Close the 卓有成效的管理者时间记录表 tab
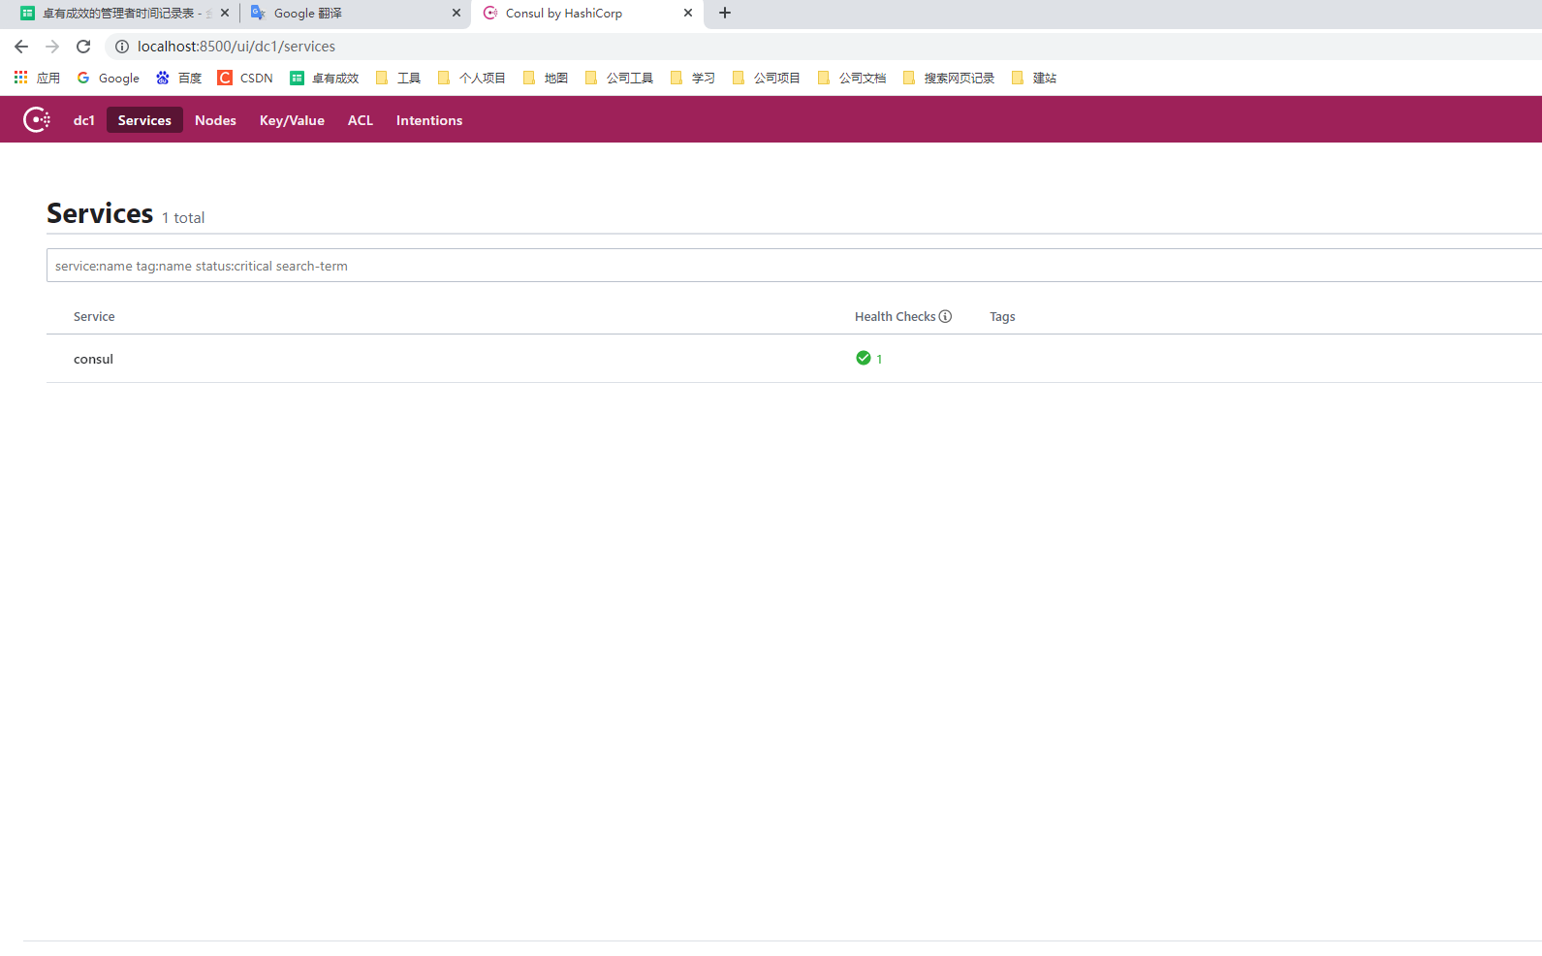 pyautogui.click(x=225, y=14)
